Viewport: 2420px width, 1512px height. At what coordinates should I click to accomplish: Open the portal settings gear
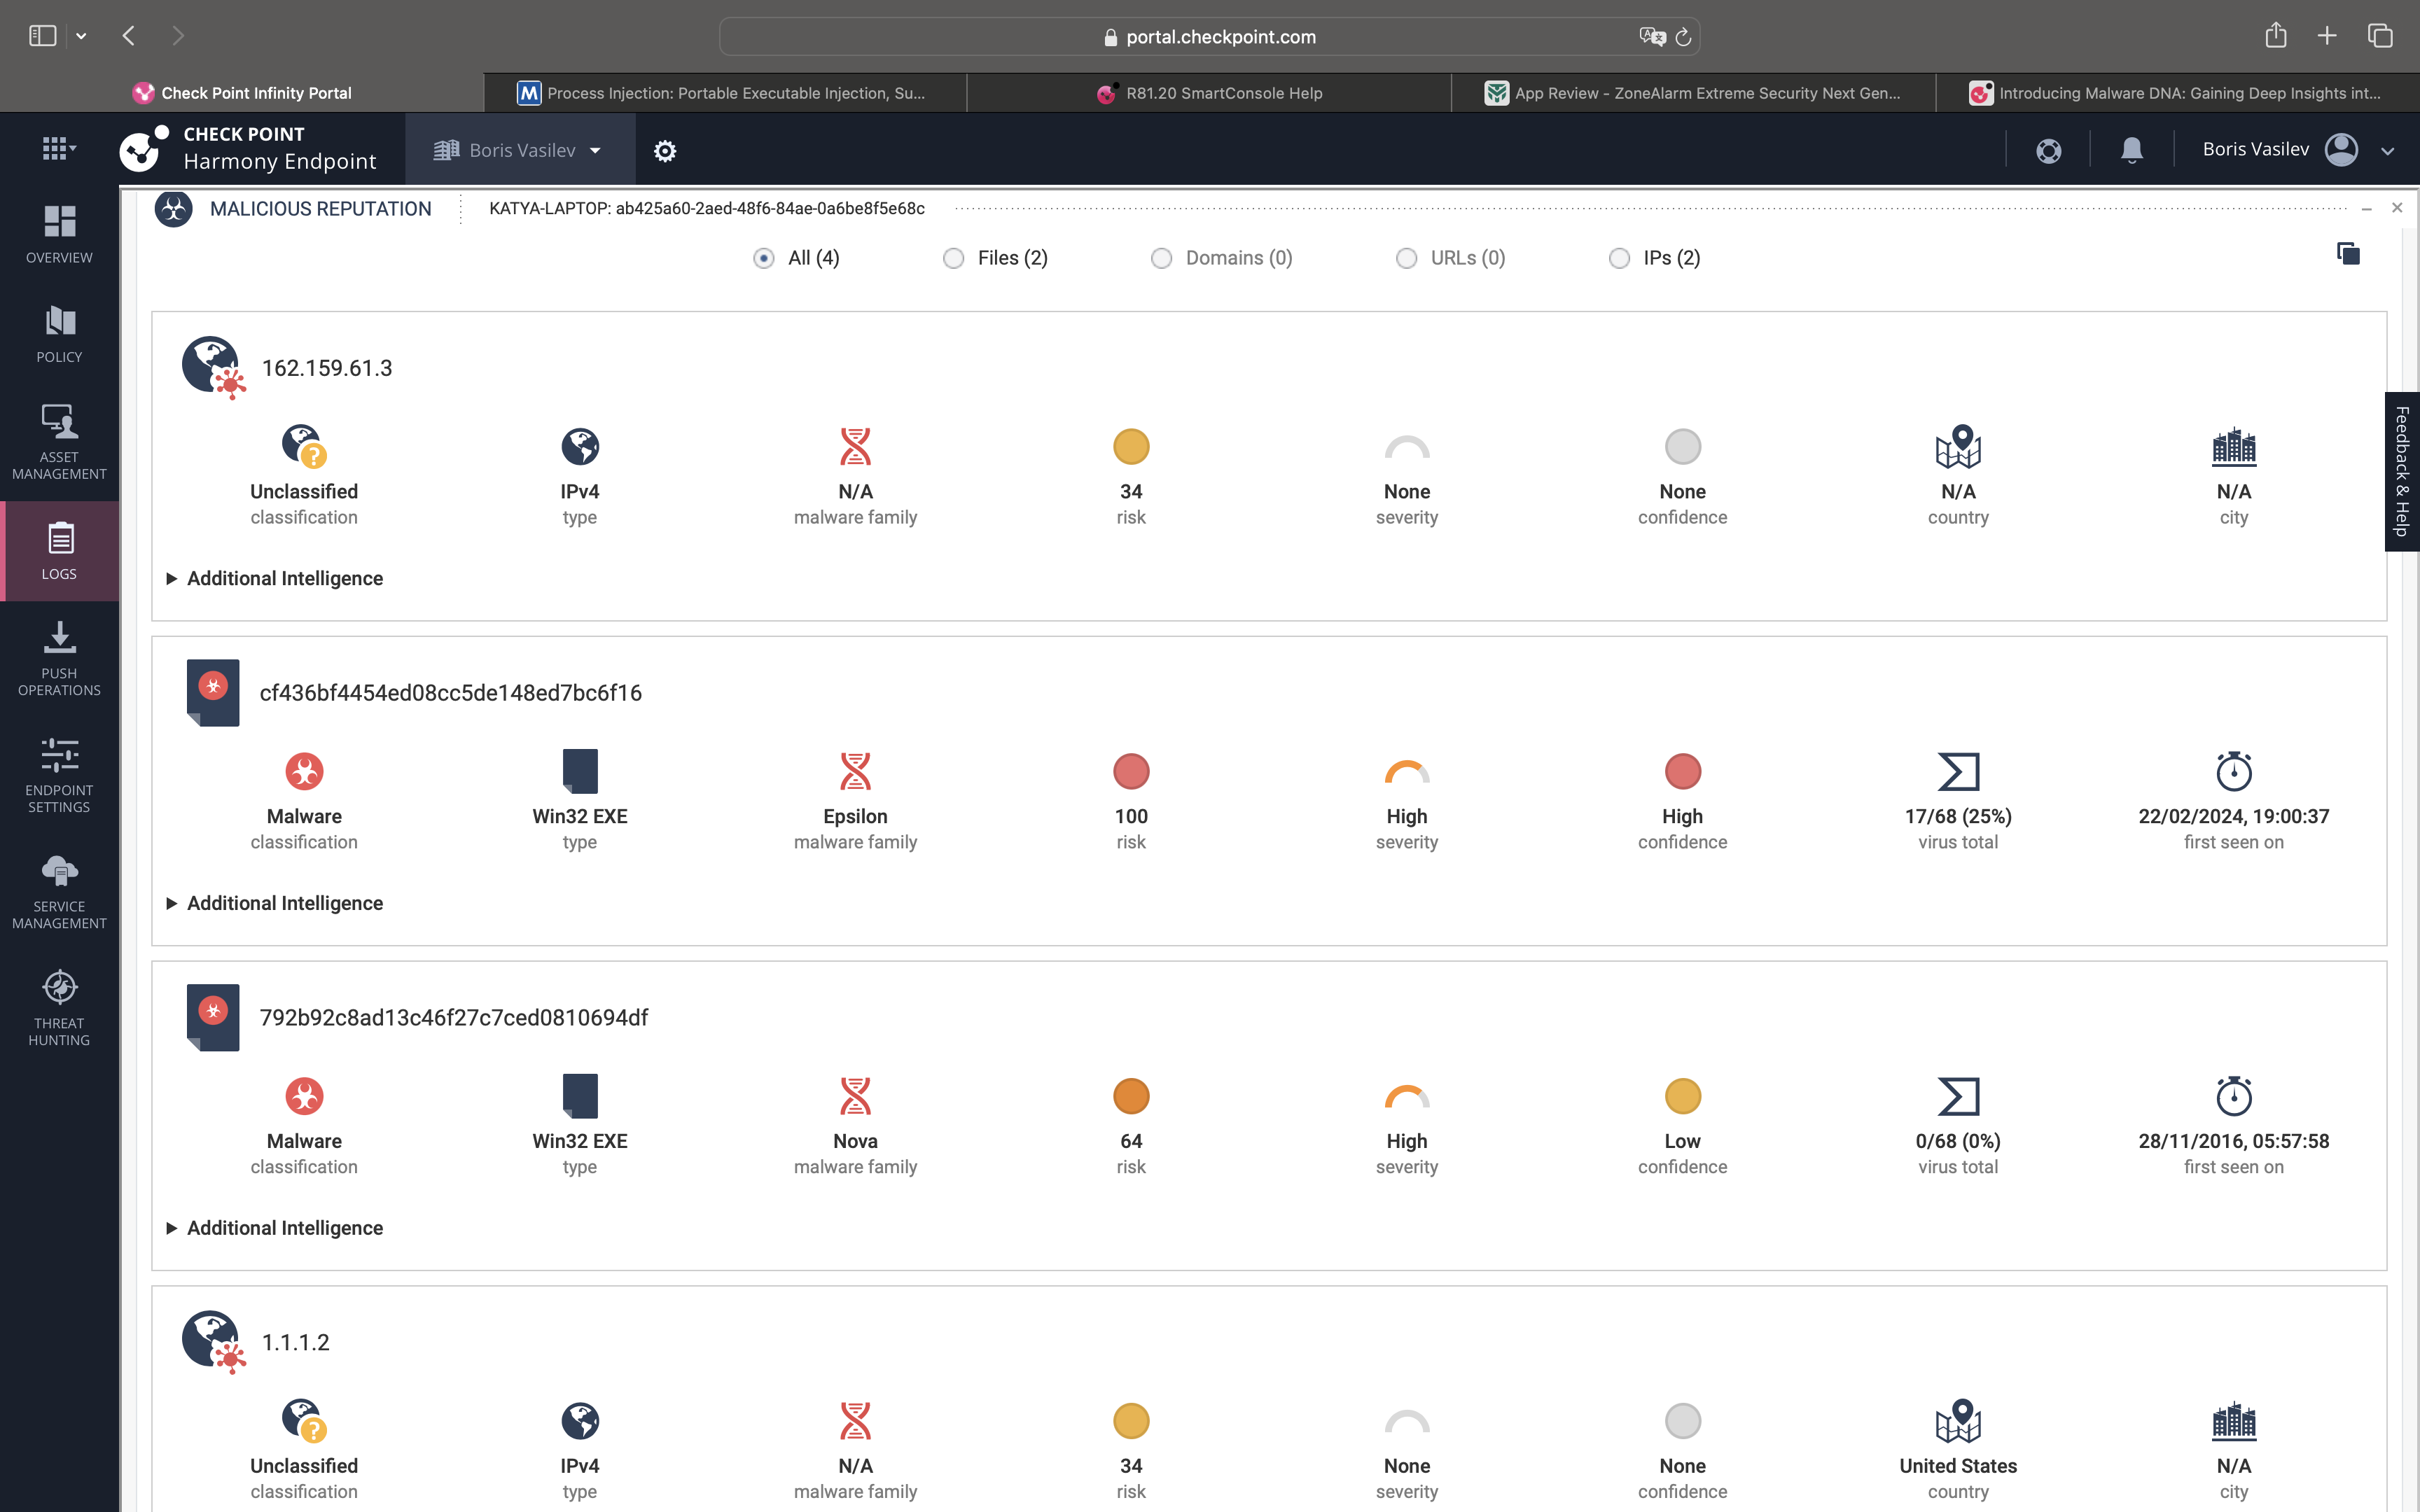pyautogui.click(x=665, y=151)
